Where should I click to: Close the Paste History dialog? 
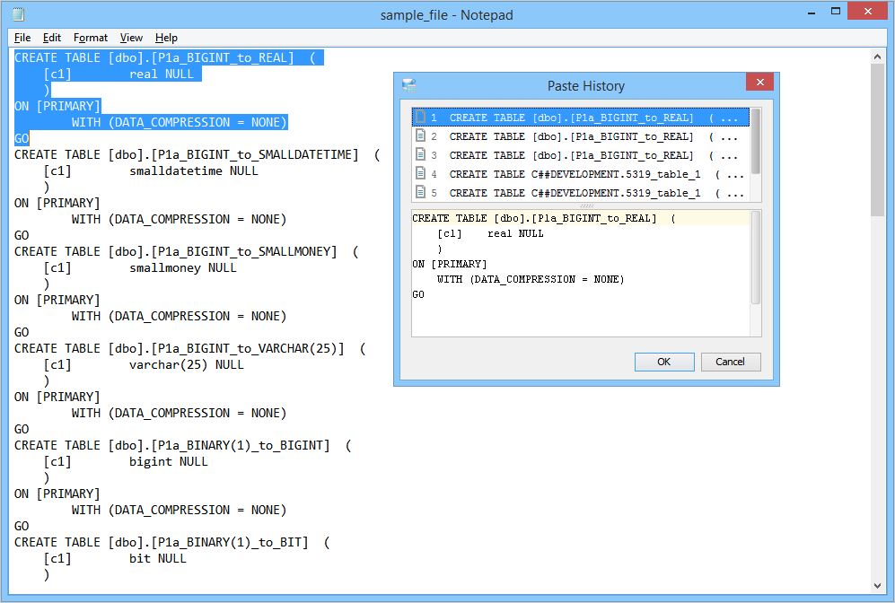point(759,83)
